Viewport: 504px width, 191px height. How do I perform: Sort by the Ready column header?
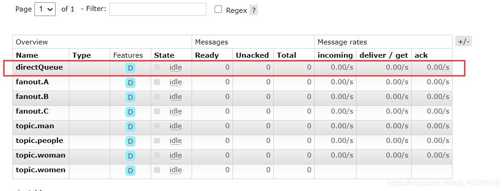207,55
